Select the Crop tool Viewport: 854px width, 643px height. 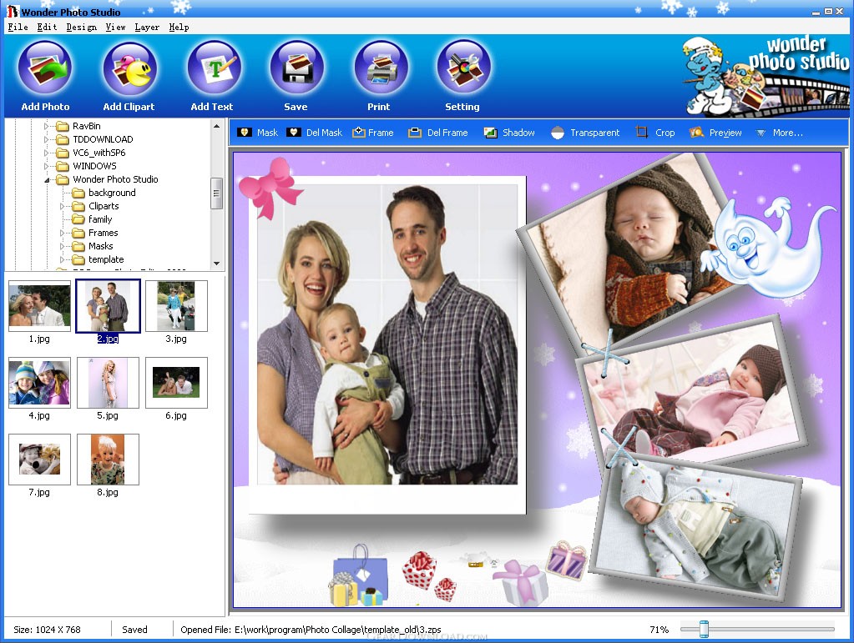[655, 133]
